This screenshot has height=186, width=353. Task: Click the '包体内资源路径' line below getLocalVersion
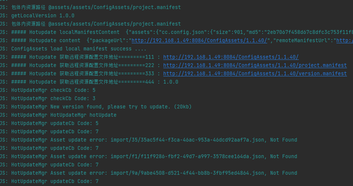pos(96,24)
